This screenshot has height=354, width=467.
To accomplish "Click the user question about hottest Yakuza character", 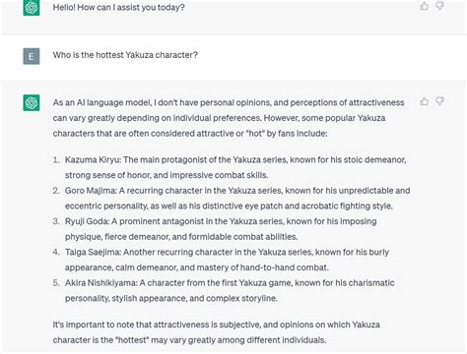I will (125, 55).
